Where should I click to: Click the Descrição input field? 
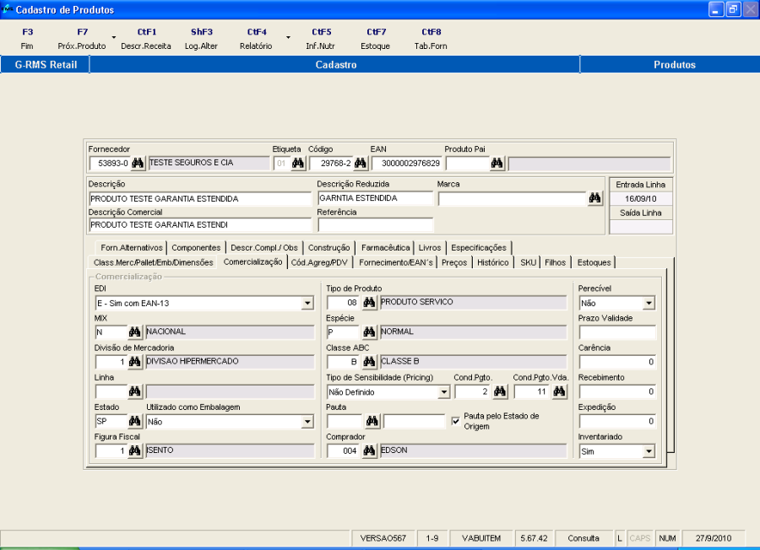pos(200,199)
